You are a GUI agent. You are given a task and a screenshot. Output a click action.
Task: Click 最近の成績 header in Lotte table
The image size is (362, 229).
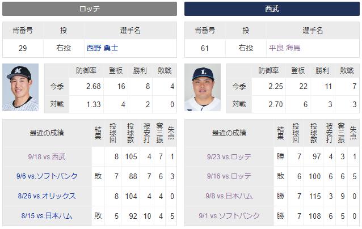pyautogui.click(x=47, y=133)
